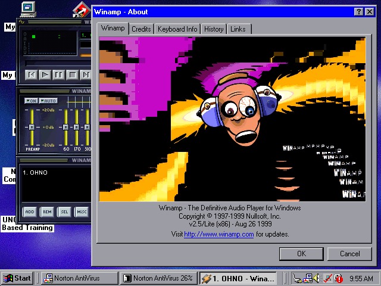Open the Keyboard Info tab
This screenshot has height=286, width=381.
pyautogui.click(x=177, y=29)
